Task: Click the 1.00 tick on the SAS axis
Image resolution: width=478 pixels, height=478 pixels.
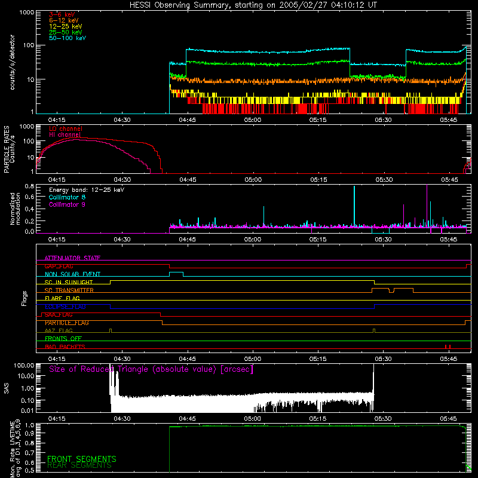Action: click(x=27, y=388)
